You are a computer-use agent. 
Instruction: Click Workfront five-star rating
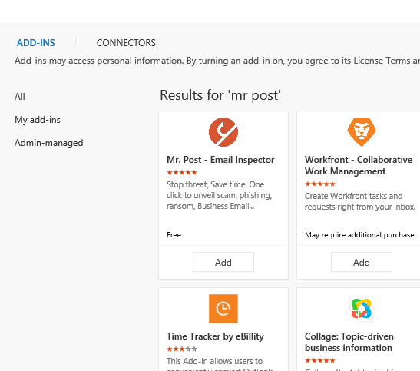click(x=320, y=184)
